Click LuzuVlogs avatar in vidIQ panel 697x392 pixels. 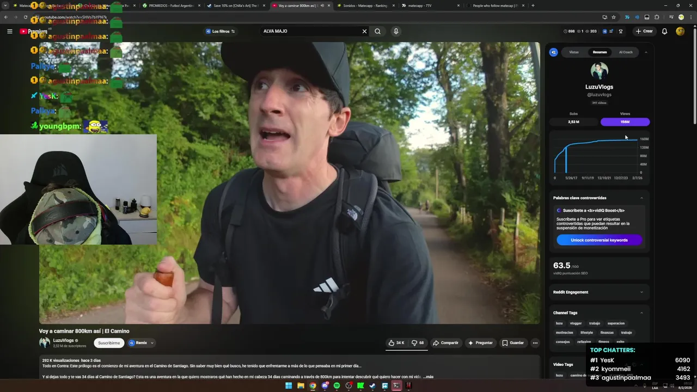click(599, 71)
